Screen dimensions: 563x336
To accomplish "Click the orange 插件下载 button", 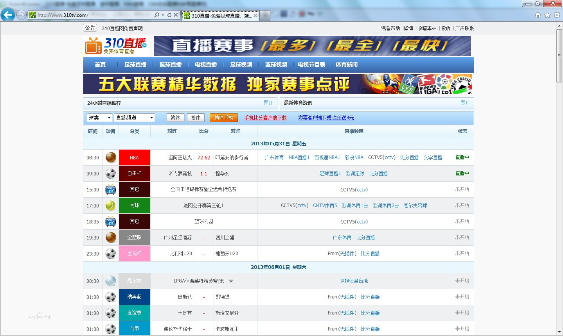I will 223,118.
